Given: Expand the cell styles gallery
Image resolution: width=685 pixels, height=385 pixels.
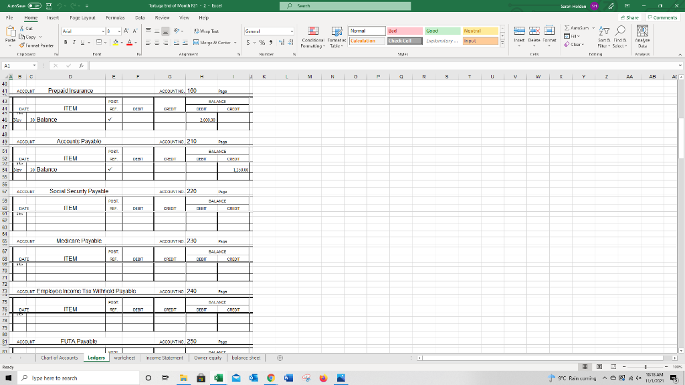Looking at the screenshot, I should [x=502, y=43].
